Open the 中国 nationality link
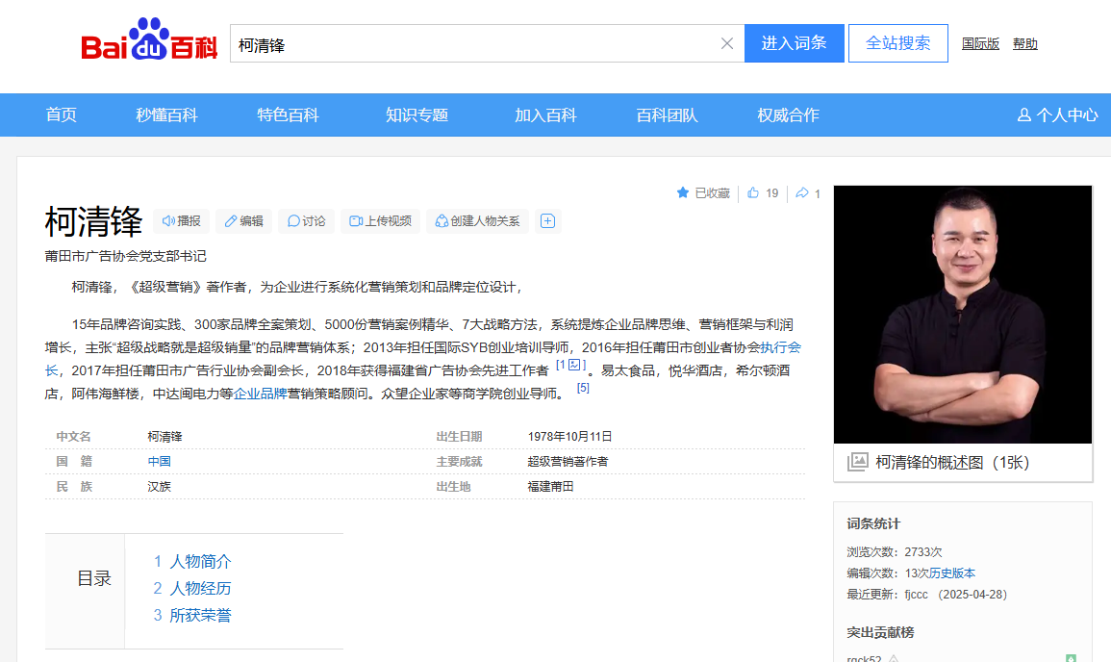Screen dimensions: 1111x662 pyautogui.click(x=159, y=462)
